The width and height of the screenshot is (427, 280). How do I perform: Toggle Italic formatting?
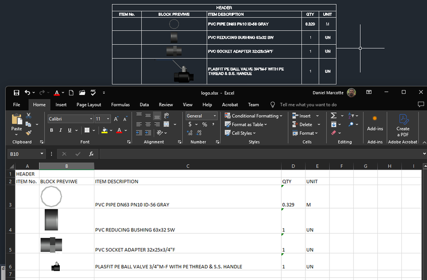pyautogui.click(x=60, y=131)
